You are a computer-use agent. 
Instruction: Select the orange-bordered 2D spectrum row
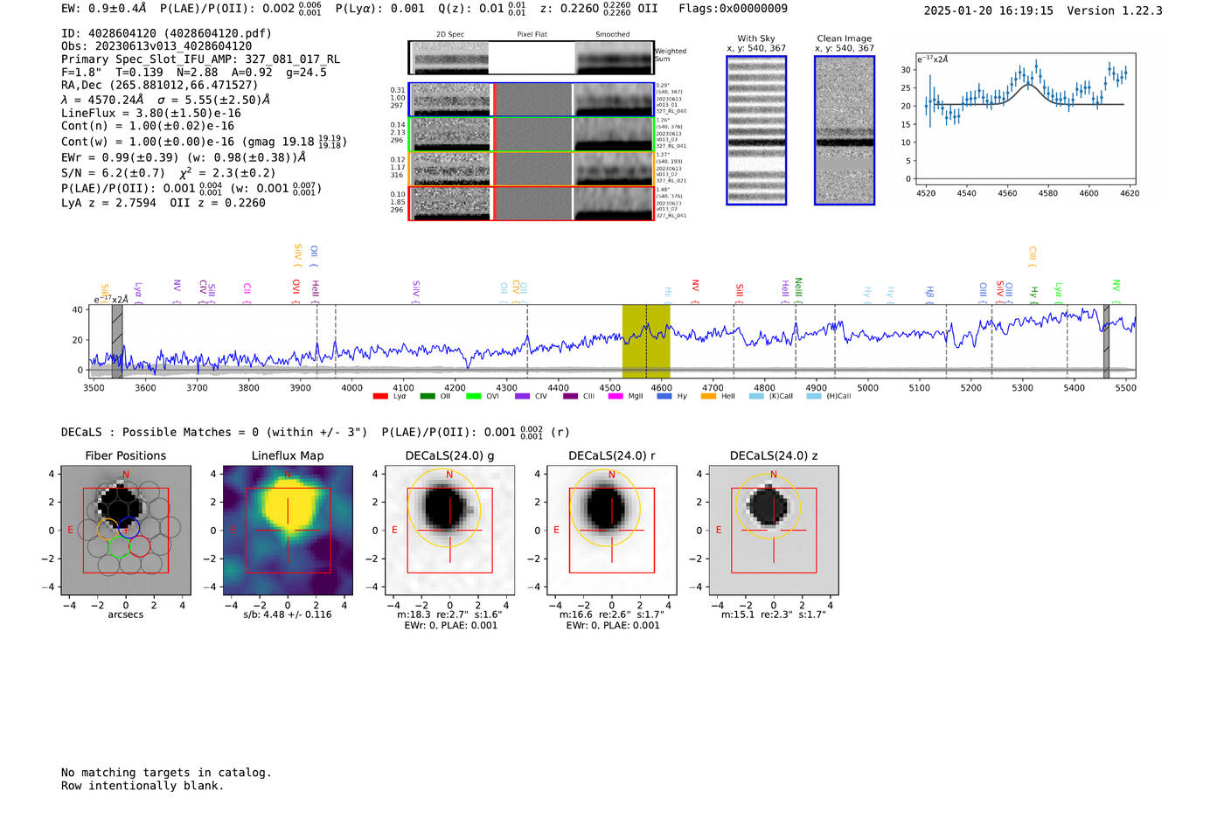(x=532, y=169)
